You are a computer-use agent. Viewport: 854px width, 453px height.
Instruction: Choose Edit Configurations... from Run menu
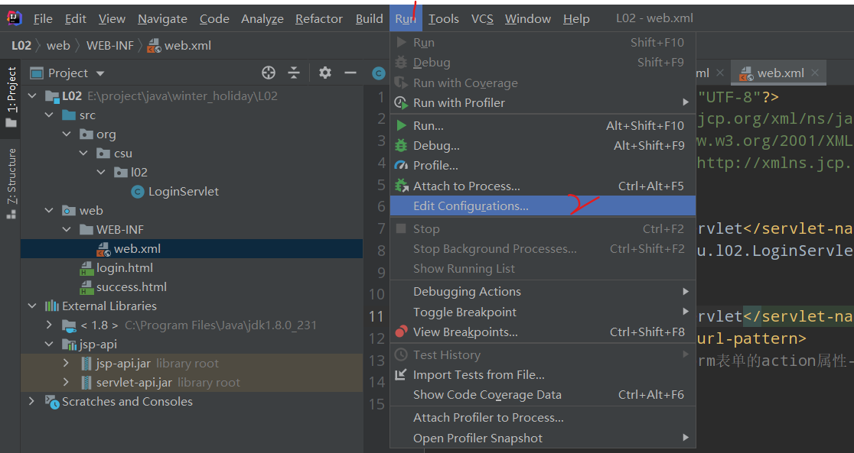pos(543,206)
